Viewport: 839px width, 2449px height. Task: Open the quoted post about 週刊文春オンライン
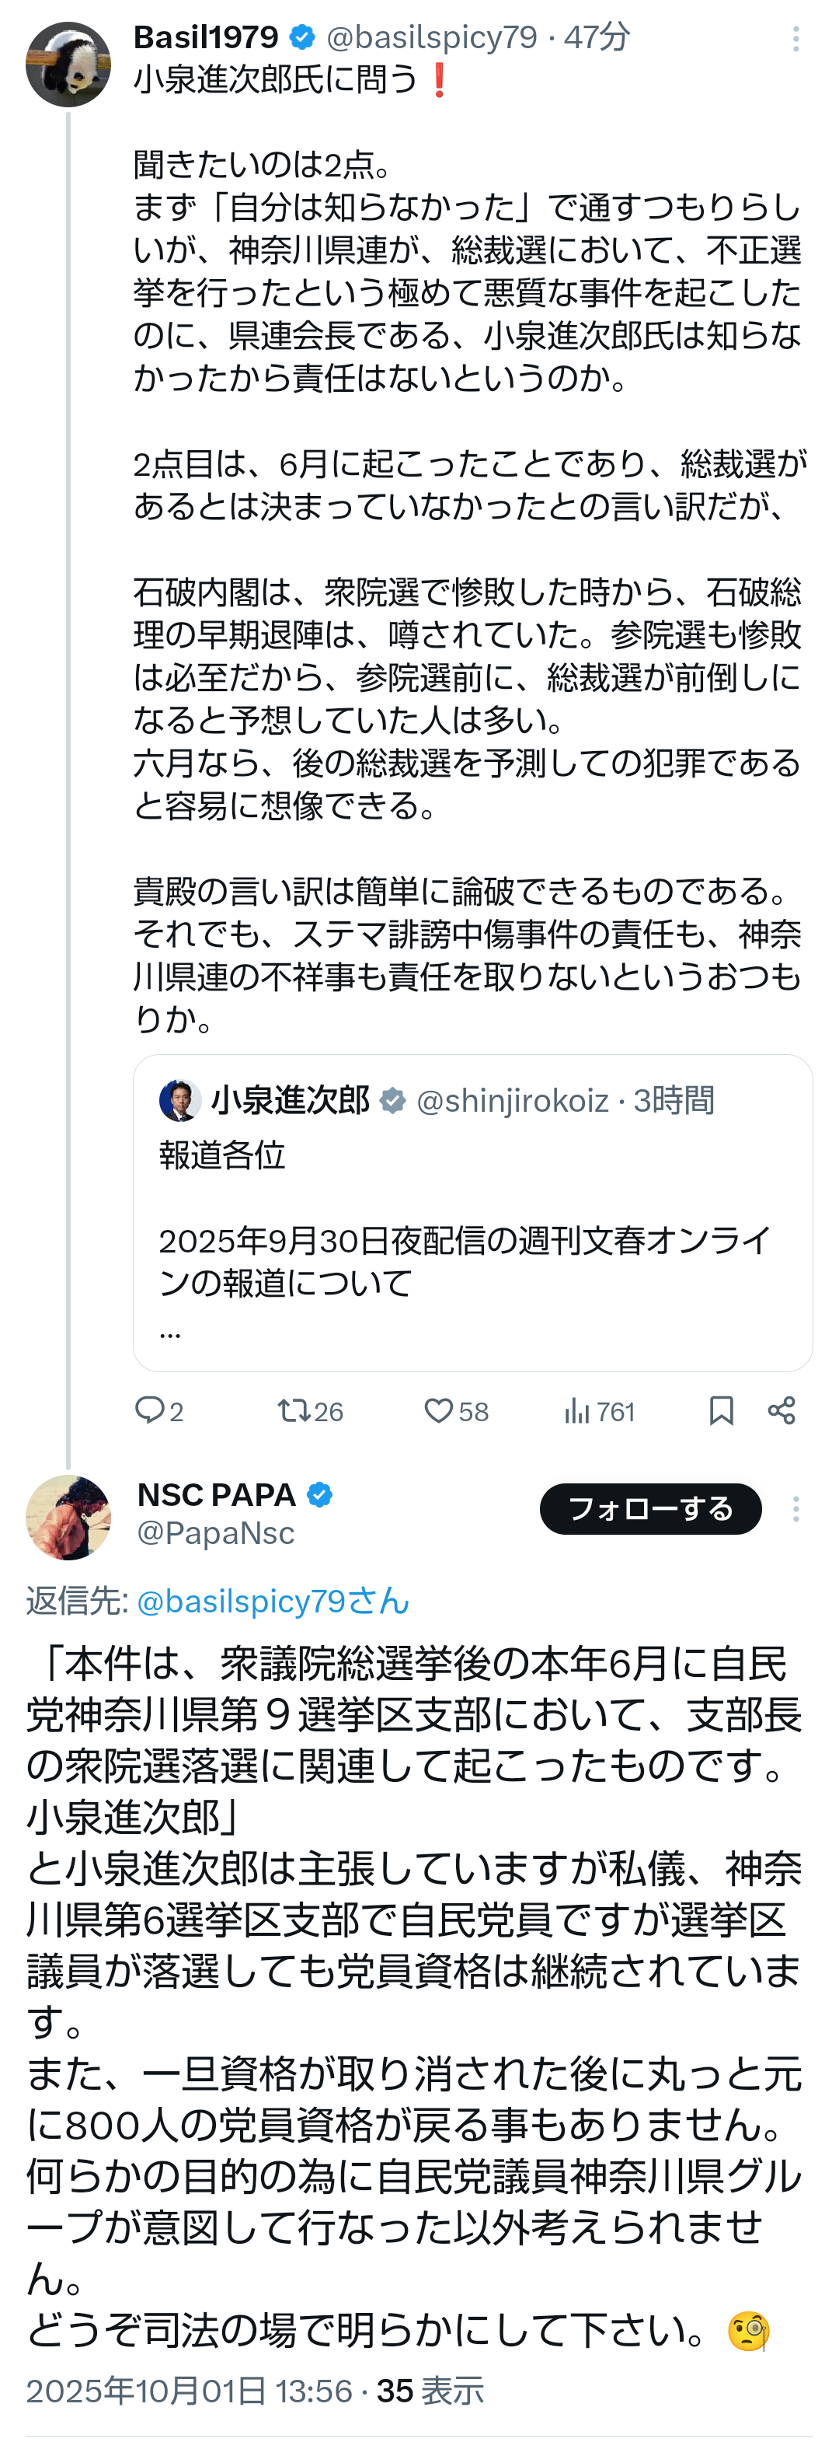click(x=472, y=1241)
